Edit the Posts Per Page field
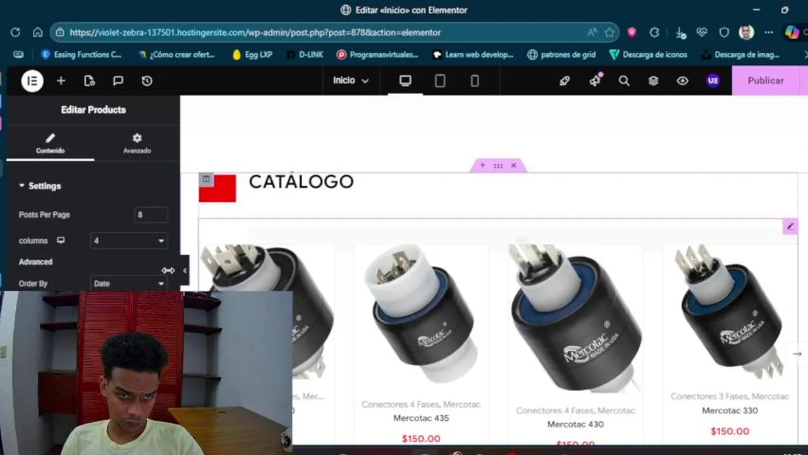The image size is (808, 455). point(151,215)
